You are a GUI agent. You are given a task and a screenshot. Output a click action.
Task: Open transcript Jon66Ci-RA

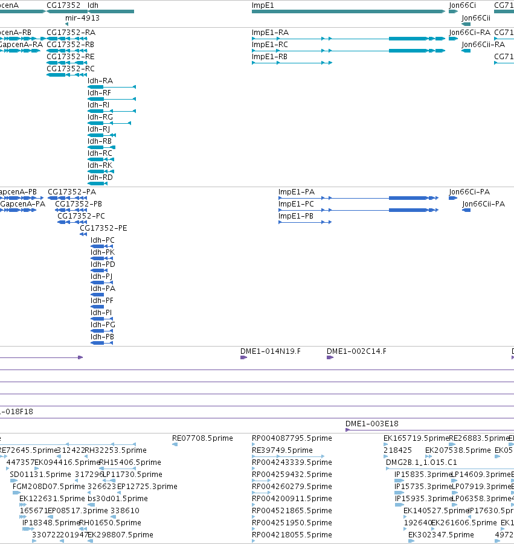469,33
